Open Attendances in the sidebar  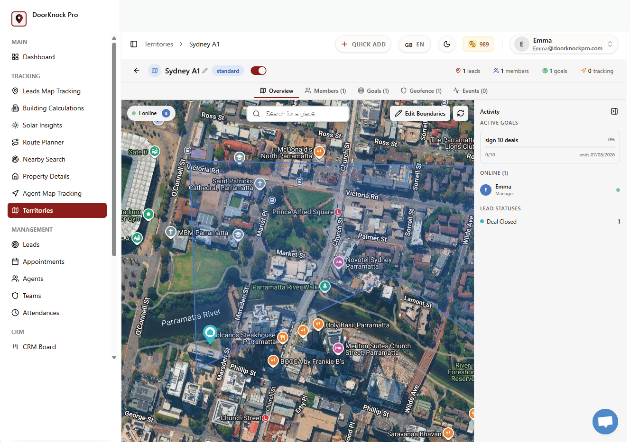(57, 313)
